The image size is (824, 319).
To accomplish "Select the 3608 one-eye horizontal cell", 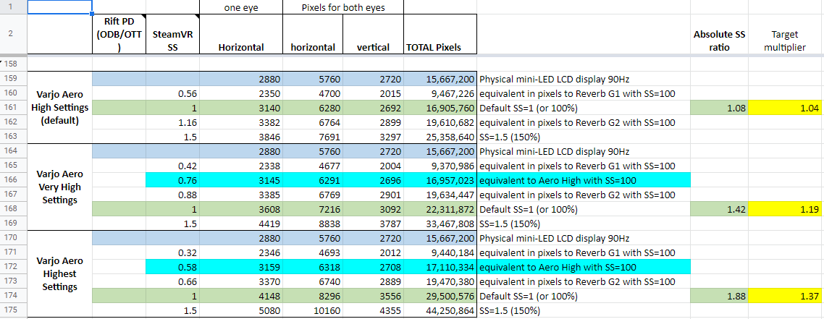I will (x=240, y=209).
